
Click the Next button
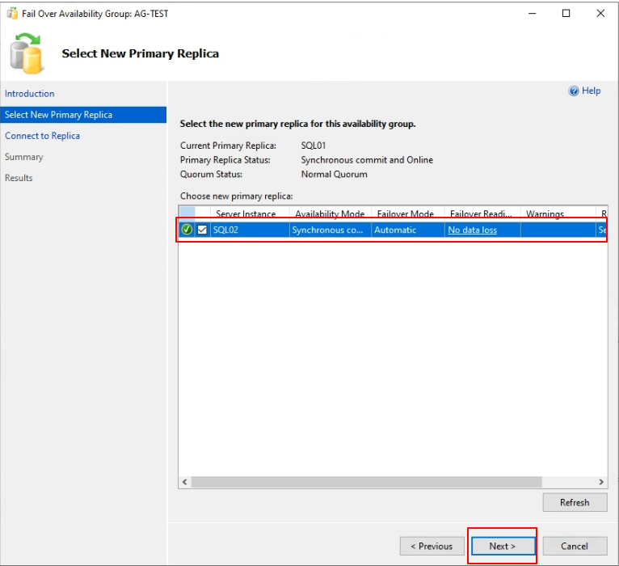coord(503,546)
